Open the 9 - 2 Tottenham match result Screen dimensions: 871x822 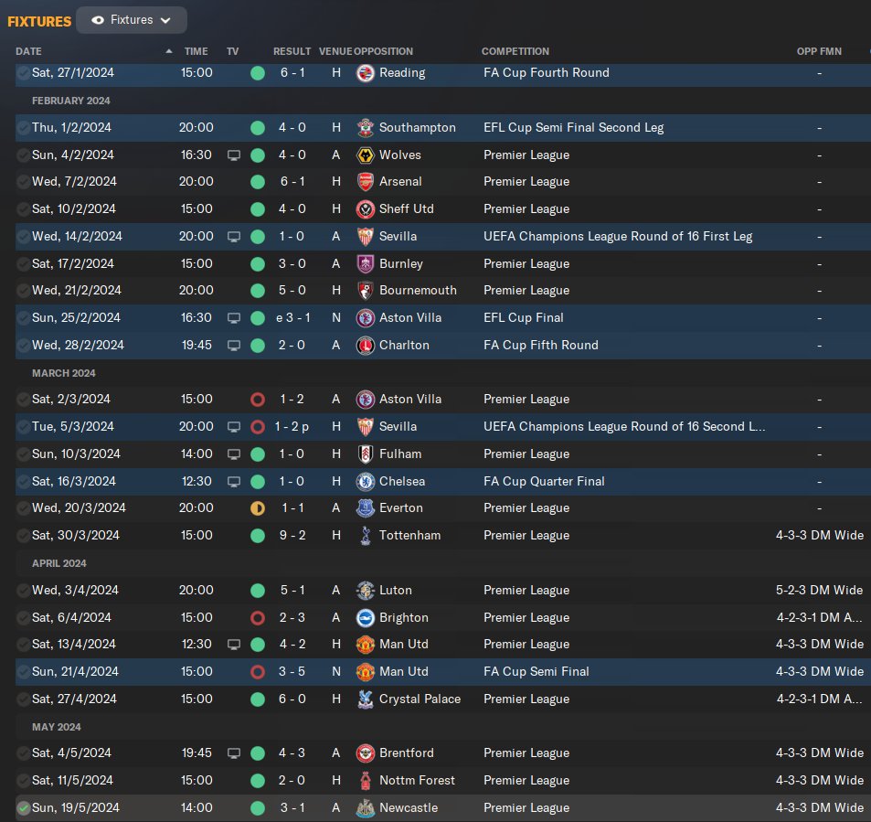tap(292, 535)
